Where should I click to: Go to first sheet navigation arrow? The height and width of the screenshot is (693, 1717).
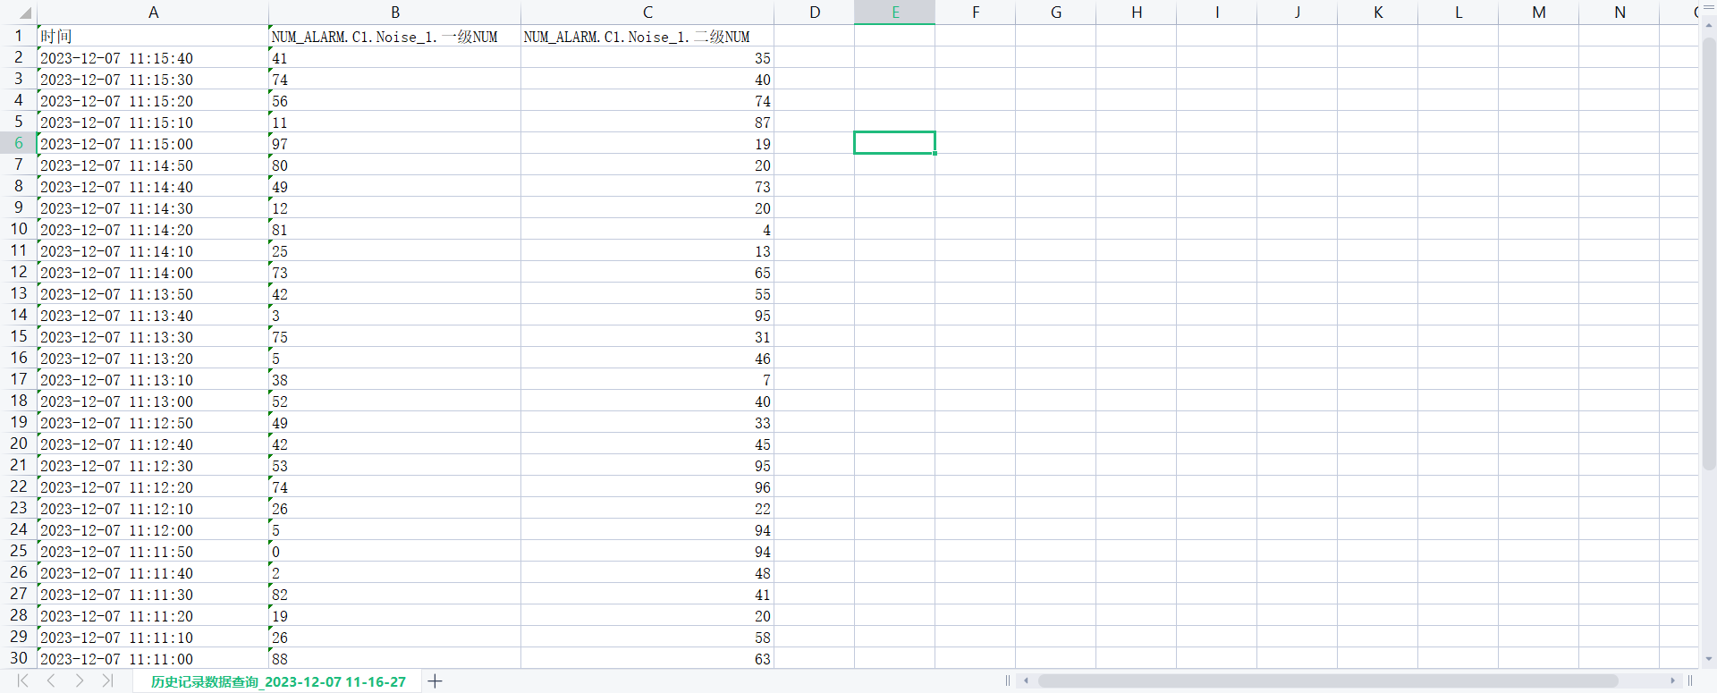pyautogui.click(x=23, y=681)
